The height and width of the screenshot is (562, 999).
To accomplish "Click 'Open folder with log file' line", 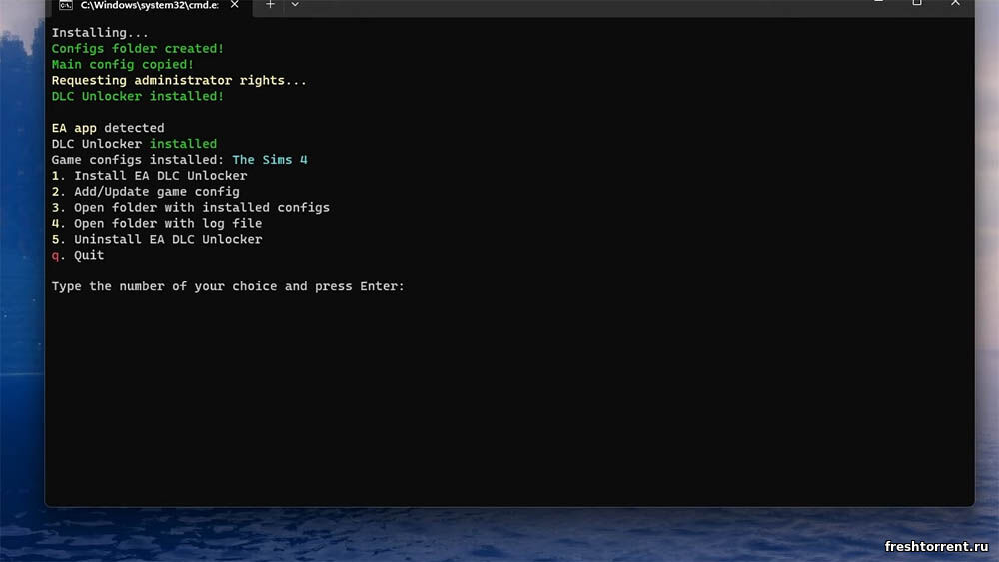I will click(x=157, y=224).
